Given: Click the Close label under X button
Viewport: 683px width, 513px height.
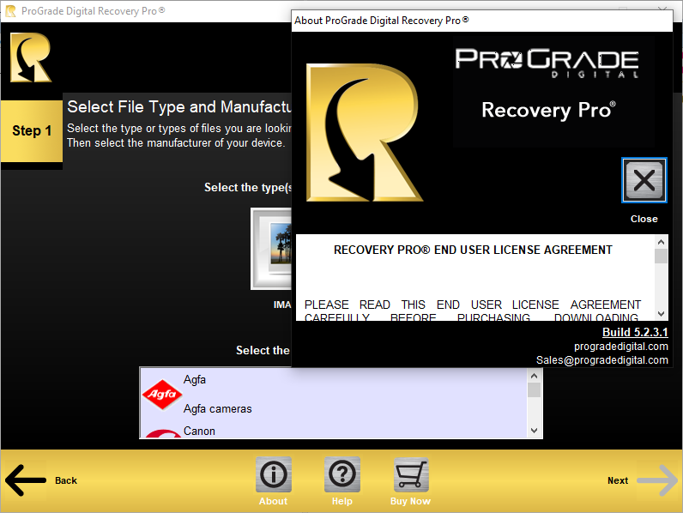Looking at the screenshot, I should point(644,219).
